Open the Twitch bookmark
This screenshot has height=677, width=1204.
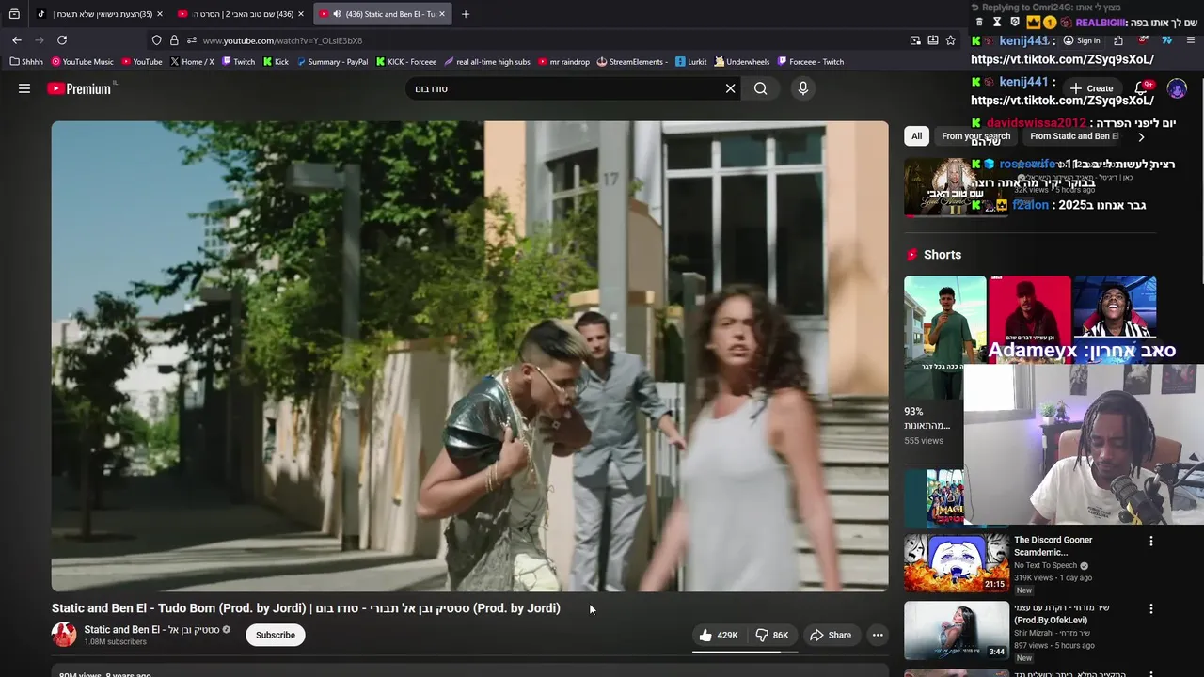point(238,62)
